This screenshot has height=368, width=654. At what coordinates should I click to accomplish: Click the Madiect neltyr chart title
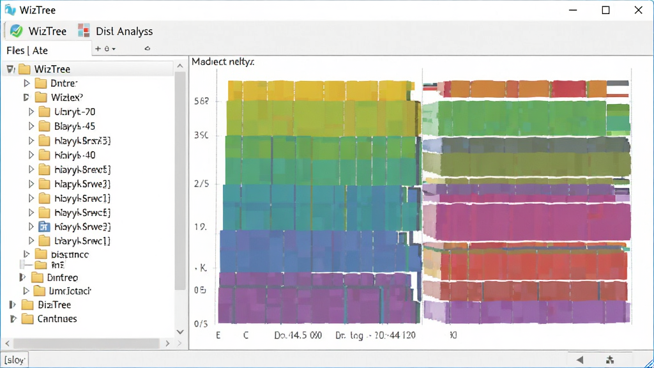point(223,62)
